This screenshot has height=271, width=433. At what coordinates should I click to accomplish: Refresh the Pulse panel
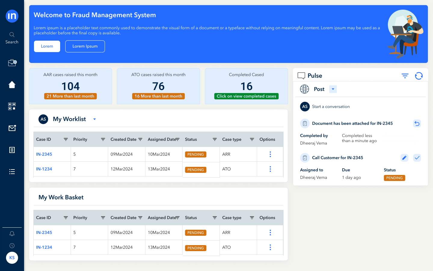[419, 76]
